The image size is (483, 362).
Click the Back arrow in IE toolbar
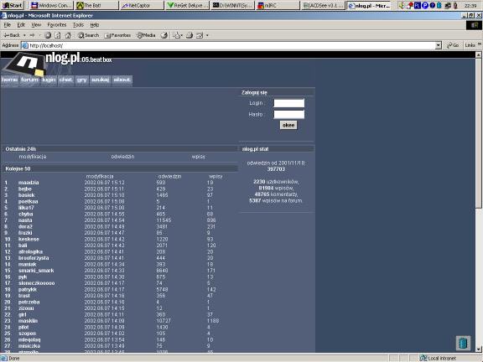click(12, 35)
